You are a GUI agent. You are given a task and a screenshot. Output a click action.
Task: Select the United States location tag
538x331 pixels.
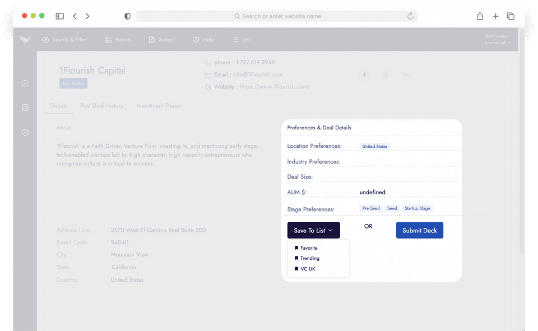375,147
